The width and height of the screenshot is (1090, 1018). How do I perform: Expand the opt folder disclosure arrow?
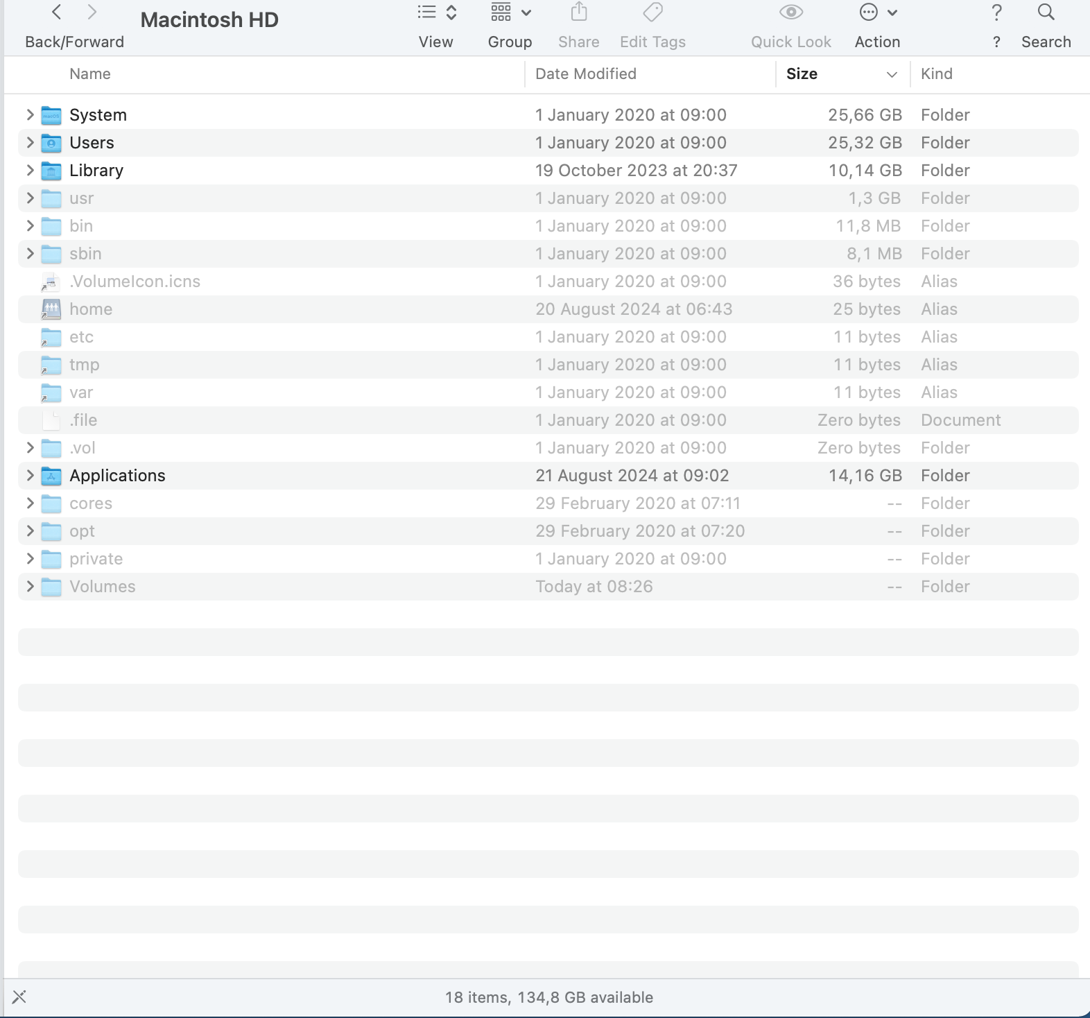30,531
